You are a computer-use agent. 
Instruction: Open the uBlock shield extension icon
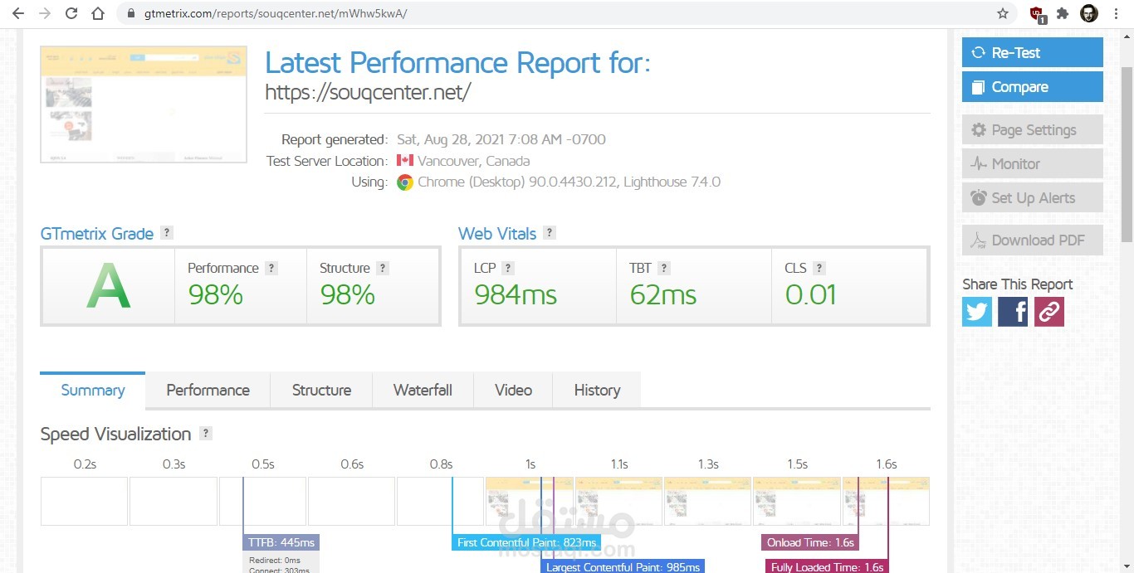point(1037,14)
